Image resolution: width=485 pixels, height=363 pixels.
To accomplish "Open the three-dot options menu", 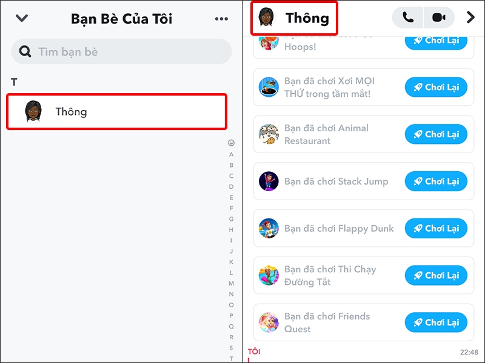I will point(221,18).
